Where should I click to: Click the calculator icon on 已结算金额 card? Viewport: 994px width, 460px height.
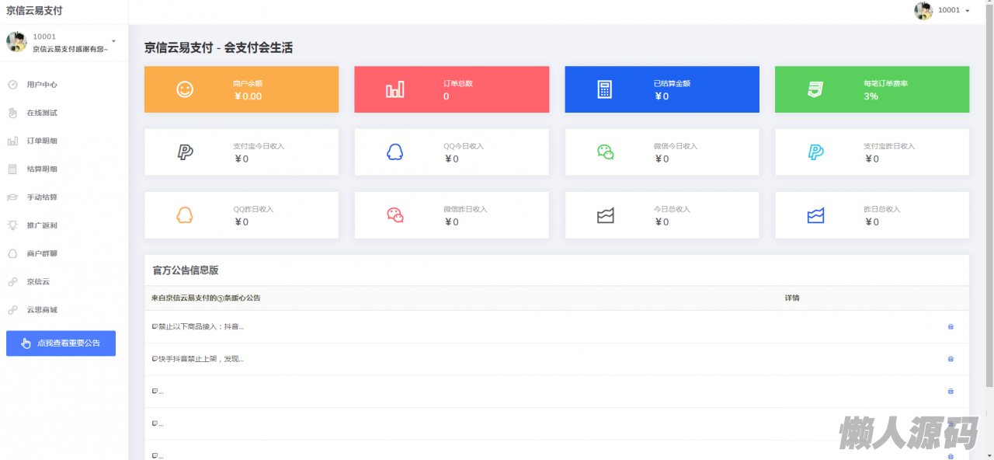[605, 89]
